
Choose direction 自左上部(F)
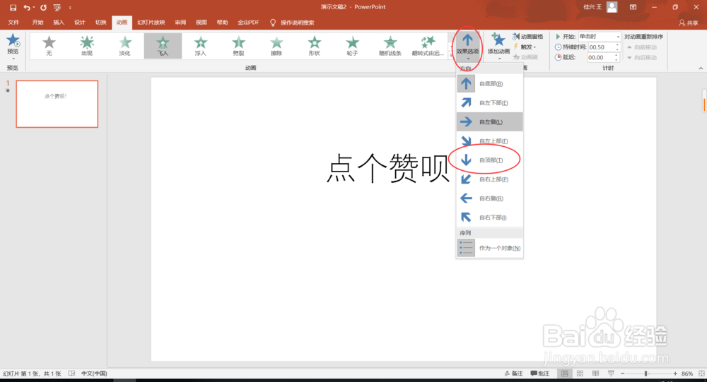[x=490, y=141]
